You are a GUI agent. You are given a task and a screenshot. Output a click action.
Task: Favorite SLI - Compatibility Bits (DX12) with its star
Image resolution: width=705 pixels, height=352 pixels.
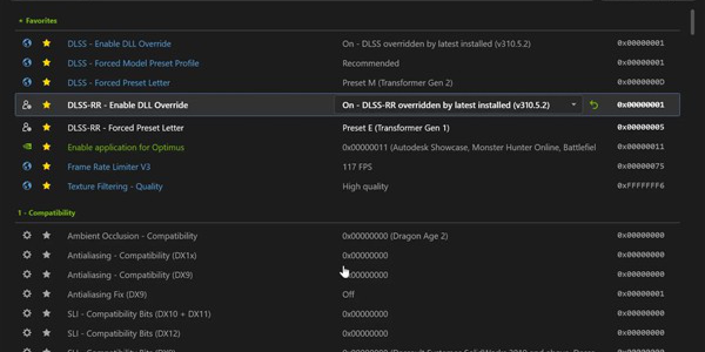pyautogui.click(x=46, y=333)
